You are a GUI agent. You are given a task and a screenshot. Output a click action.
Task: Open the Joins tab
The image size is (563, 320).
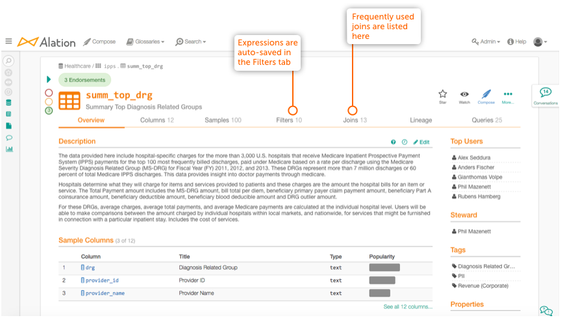[x=355, y=120]
